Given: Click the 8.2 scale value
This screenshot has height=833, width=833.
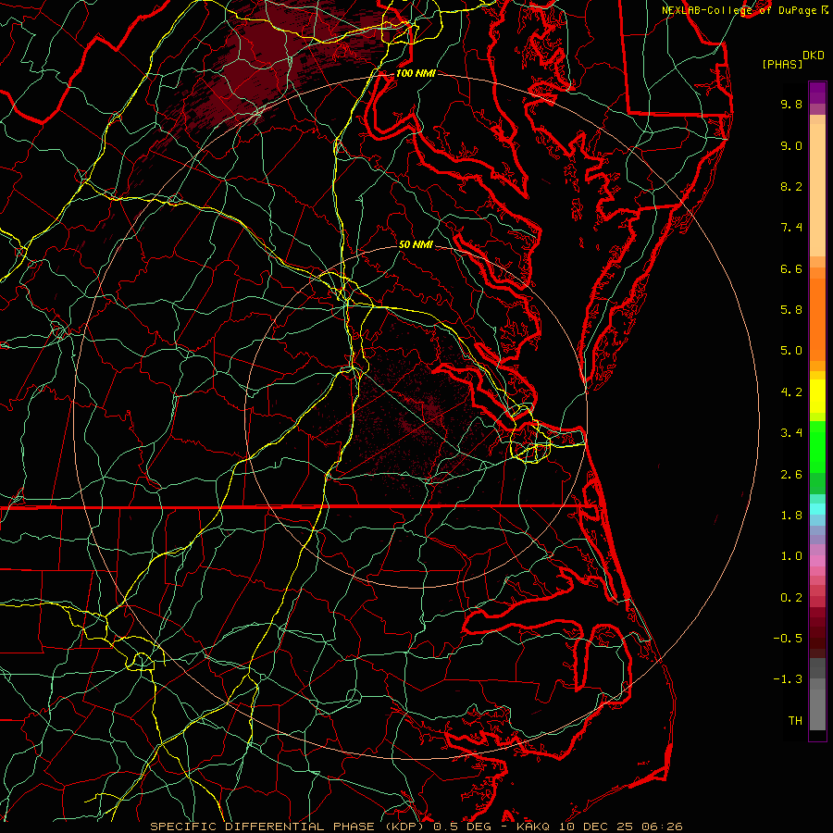Looking at the screenshot, I should (791, 187).
